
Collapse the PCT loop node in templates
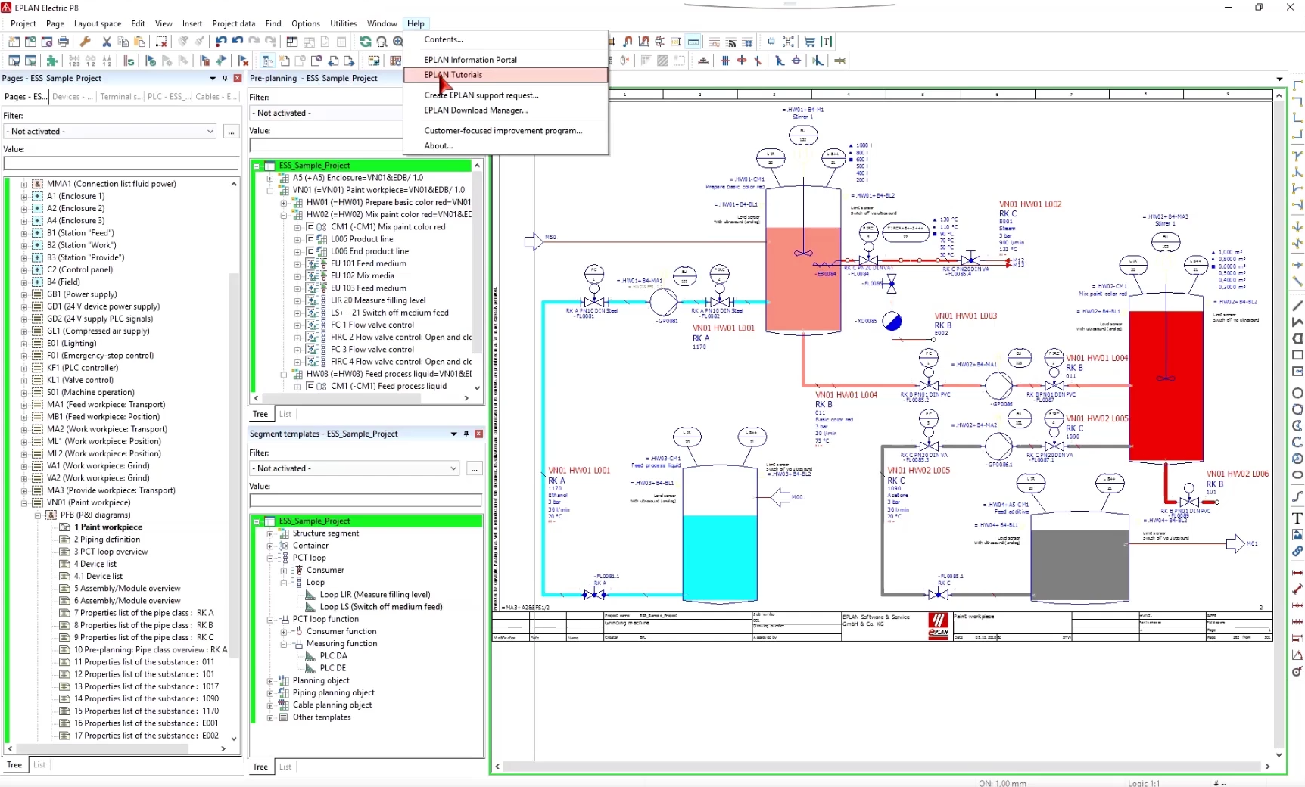(x=270, y=558)
